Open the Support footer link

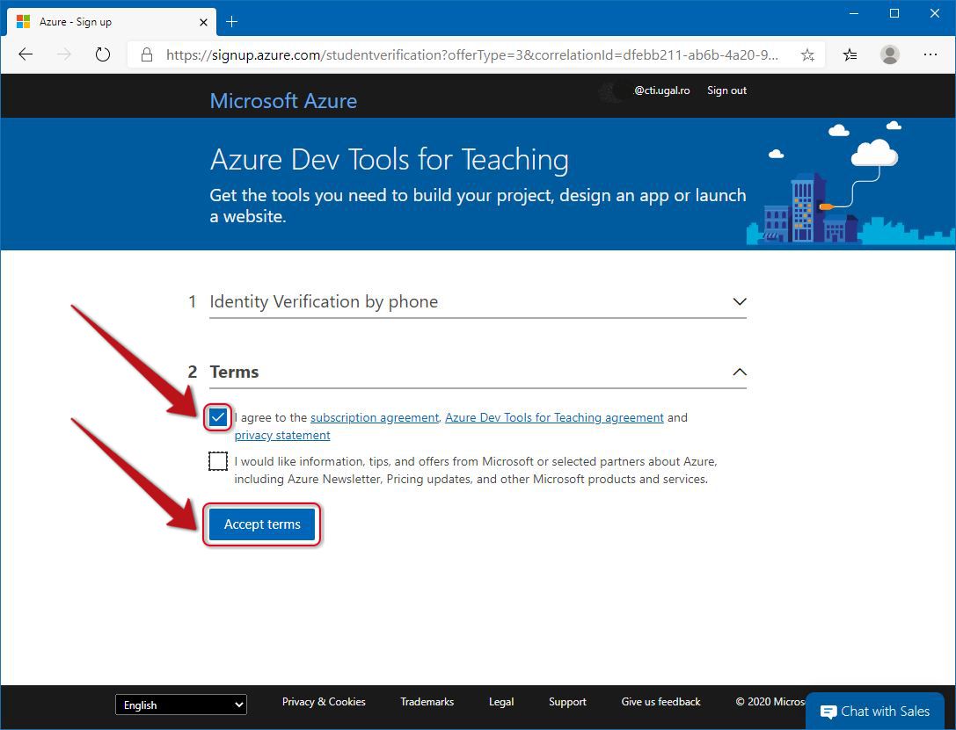tap(567, 701)
